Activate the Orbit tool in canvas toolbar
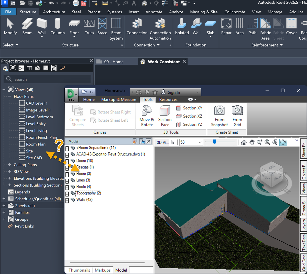The image size is (307, 274). 283,142
